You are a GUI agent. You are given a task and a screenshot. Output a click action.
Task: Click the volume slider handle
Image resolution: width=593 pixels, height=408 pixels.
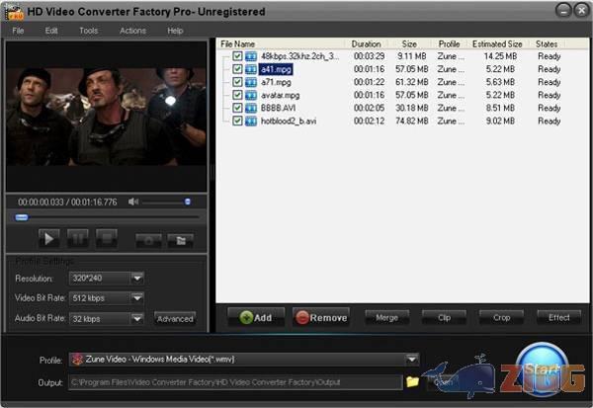point(187,202)
